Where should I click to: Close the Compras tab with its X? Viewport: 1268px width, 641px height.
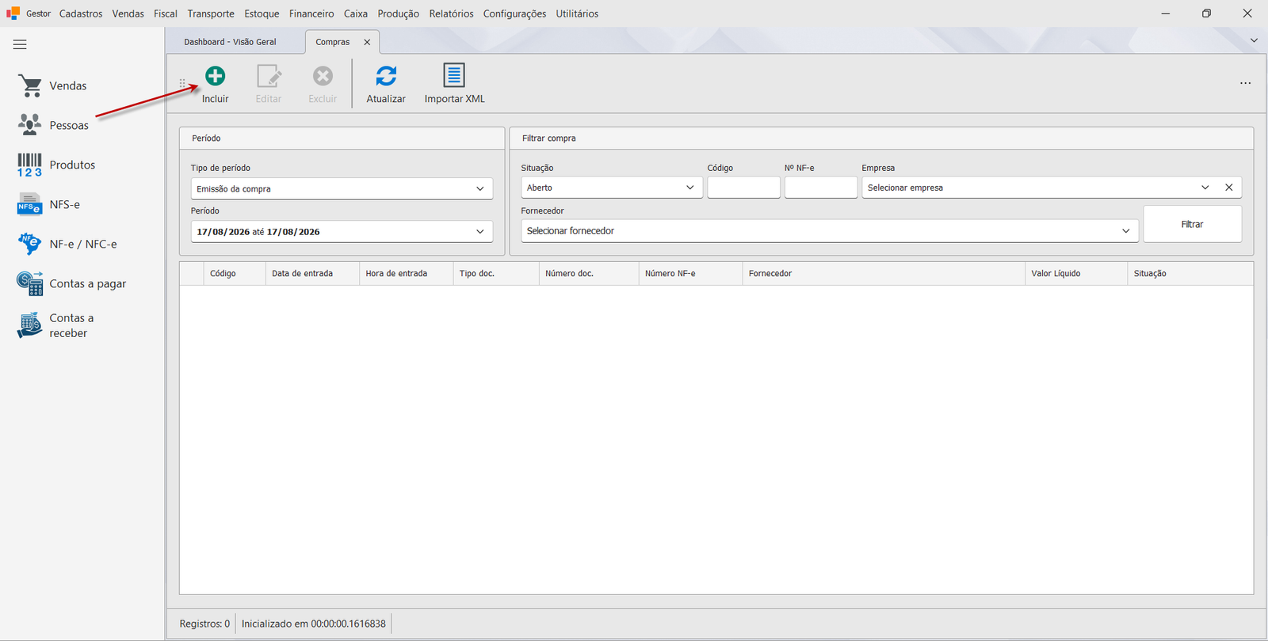[367, 42]
